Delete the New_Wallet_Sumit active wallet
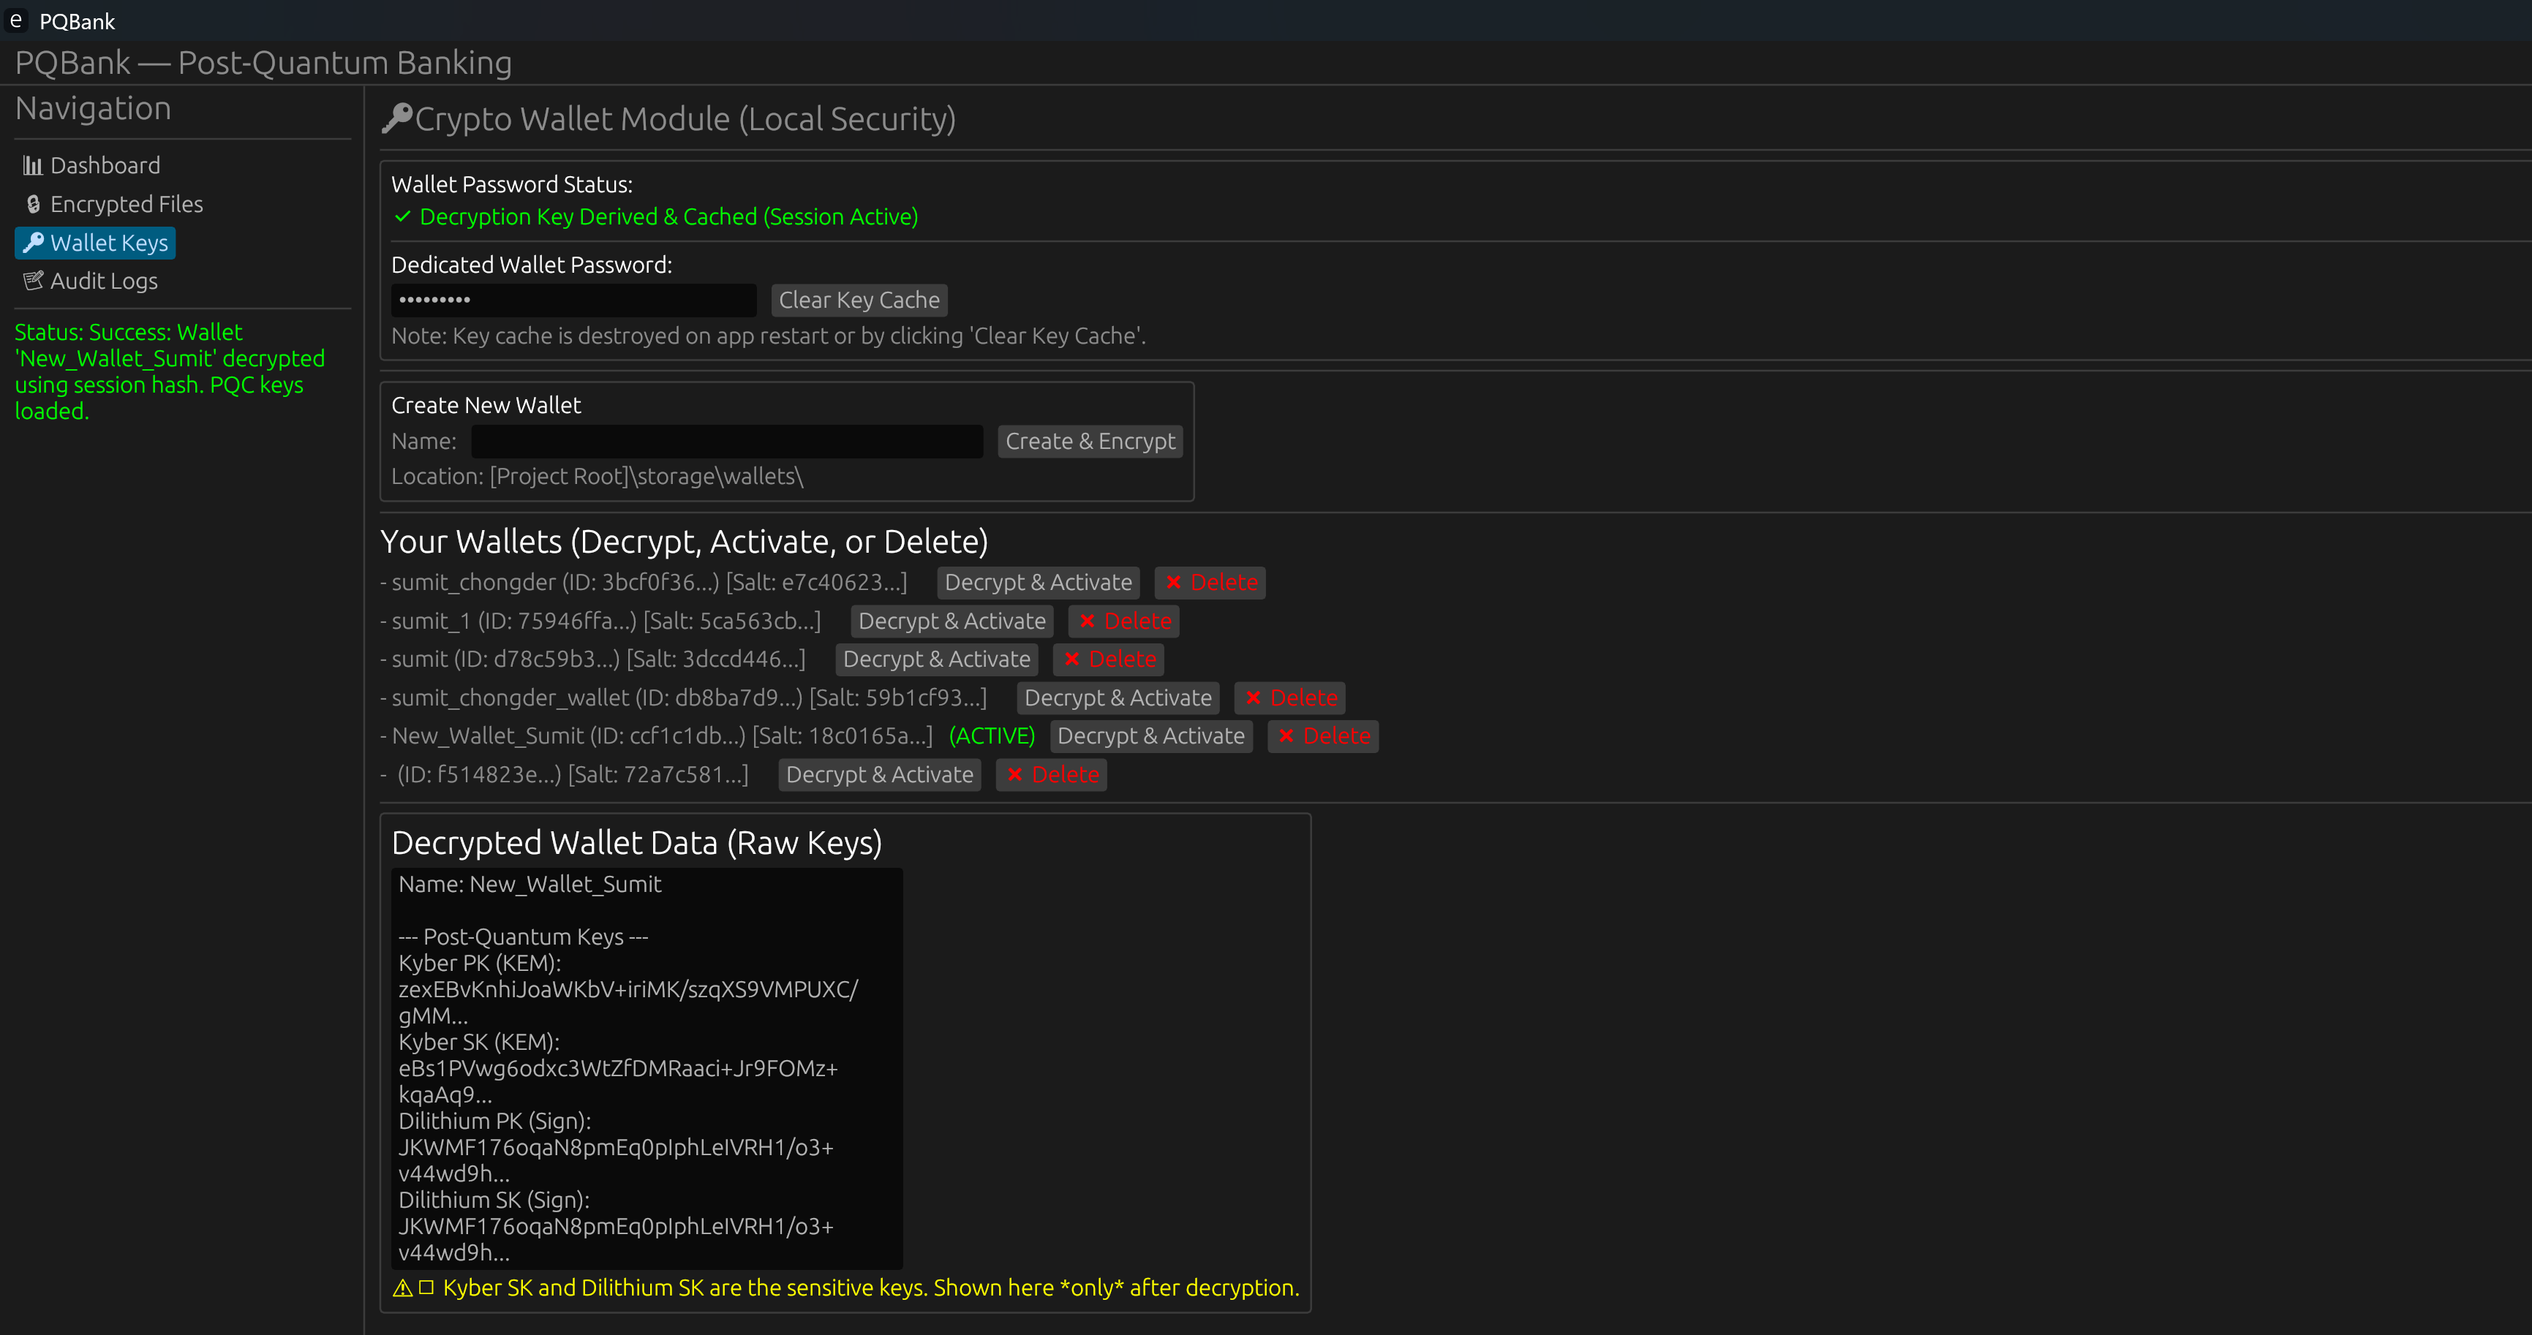The image size is (2532, 1335). click(1322, 735)
